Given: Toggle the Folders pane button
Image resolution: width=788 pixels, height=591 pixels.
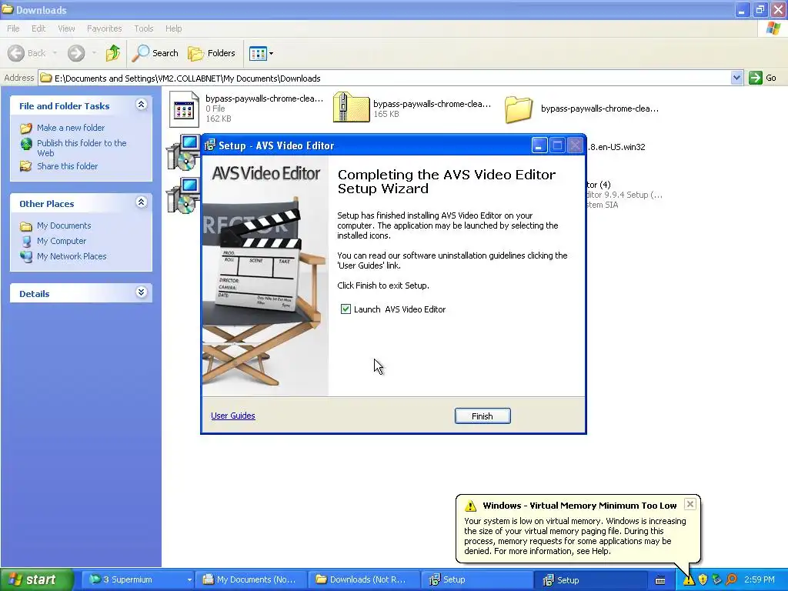Looking at the screenshot, I should 211,53.
